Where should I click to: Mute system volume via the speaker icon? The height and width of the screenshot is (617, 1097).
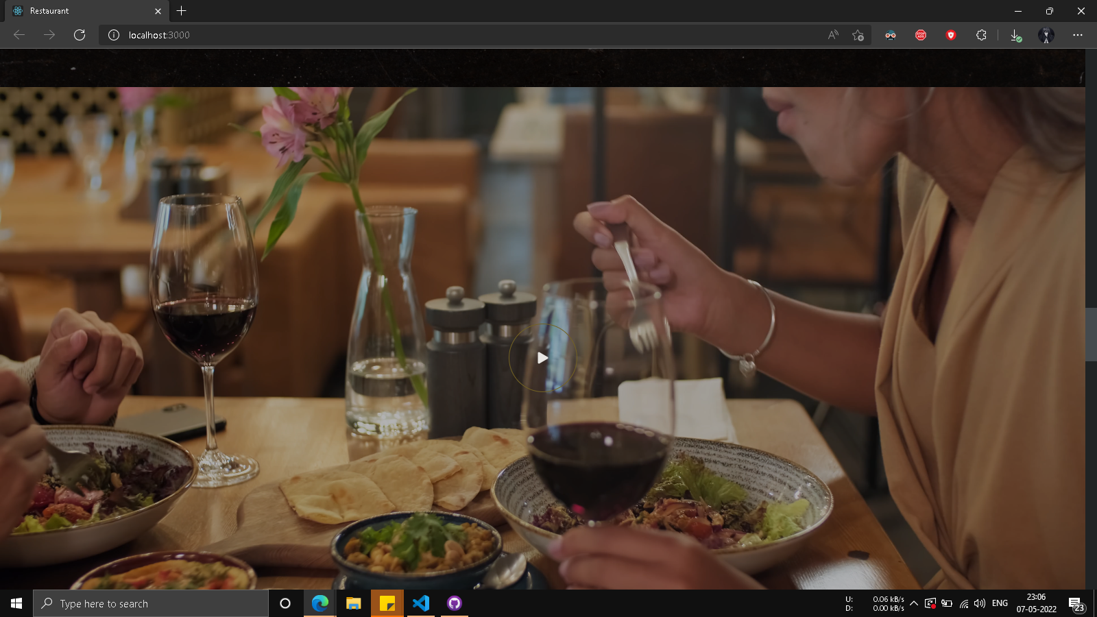[978, 603]
